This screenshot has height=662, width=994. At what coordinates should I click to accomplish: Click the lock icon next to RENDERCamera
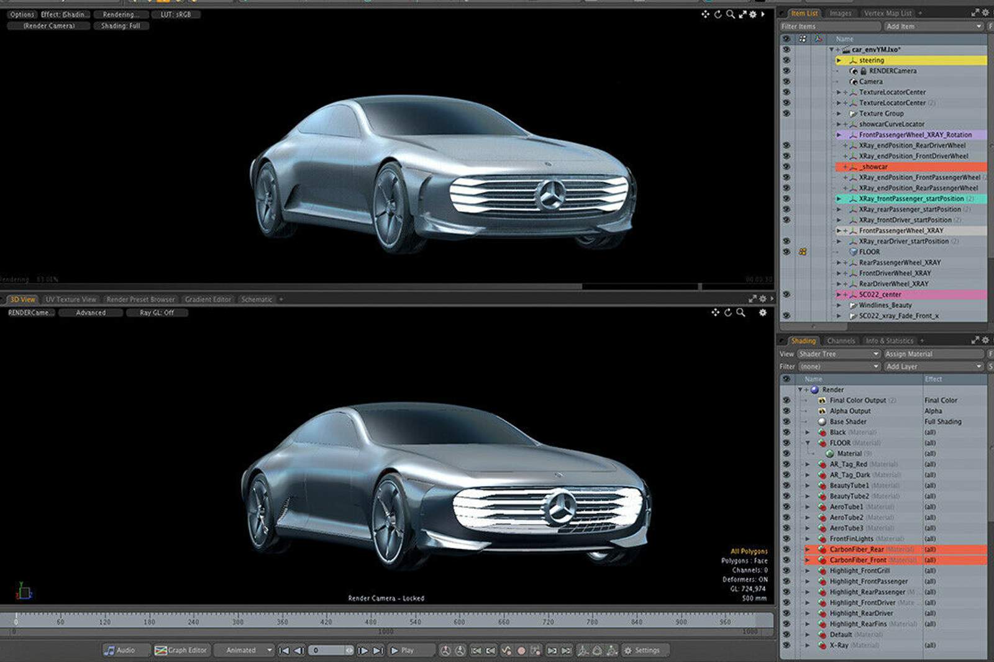click(x=864, y=71)
